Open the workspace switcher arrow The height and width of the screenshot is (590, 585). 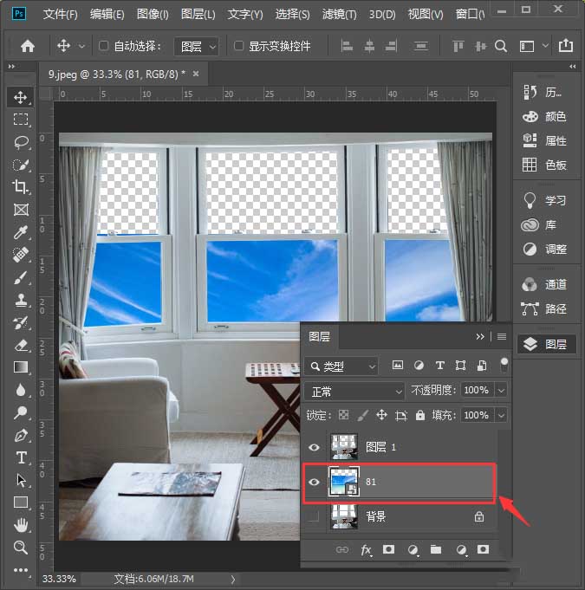[545, 46]
